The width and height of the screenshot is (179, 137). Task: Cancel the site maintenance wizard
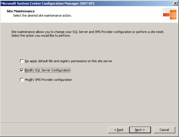(x=164, y=130)
